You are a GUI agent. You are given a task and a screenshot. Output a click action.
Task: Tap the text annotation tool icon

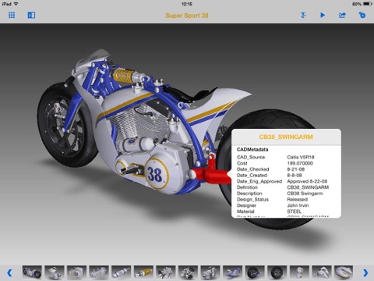tap(303, 15)
